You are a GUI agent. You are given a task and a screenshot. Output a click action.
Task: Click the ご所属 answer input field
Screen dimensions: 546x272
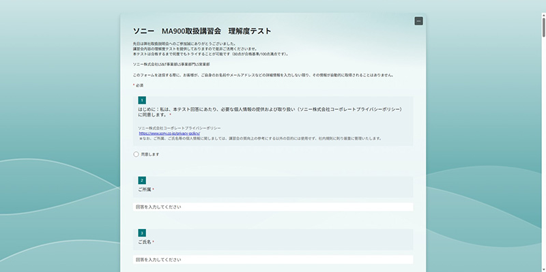coord(273,207)
